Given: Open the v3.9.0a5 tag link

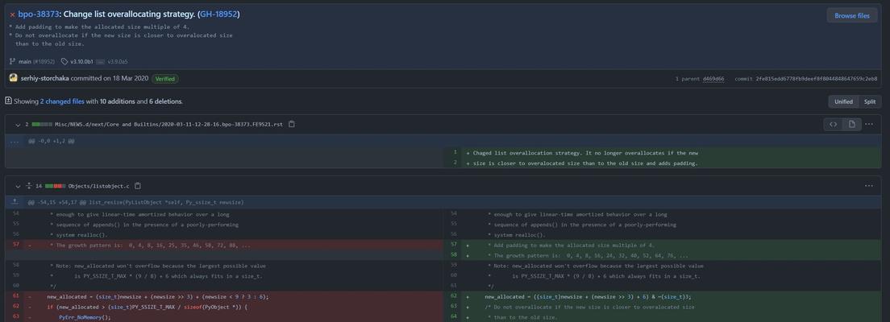Looking at the screenshot, I should click(117, 61).
